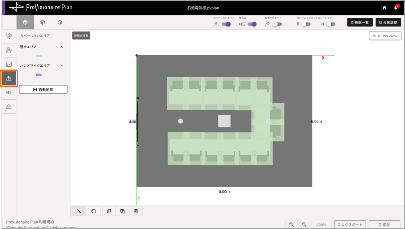This screenshot has width=405, height=229.
Task: Switch to the third cube view tab
Action: (60, 22)
